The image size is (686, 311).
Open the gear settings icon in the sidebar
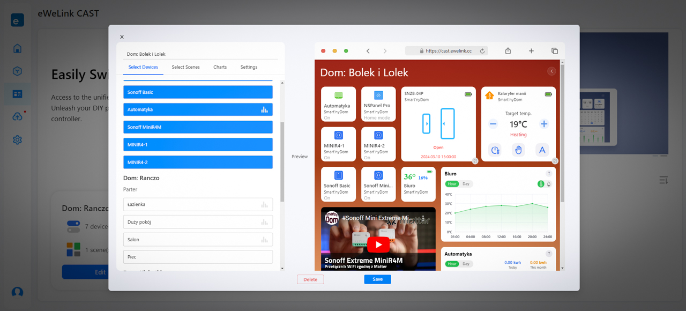[x=17, y=140]
